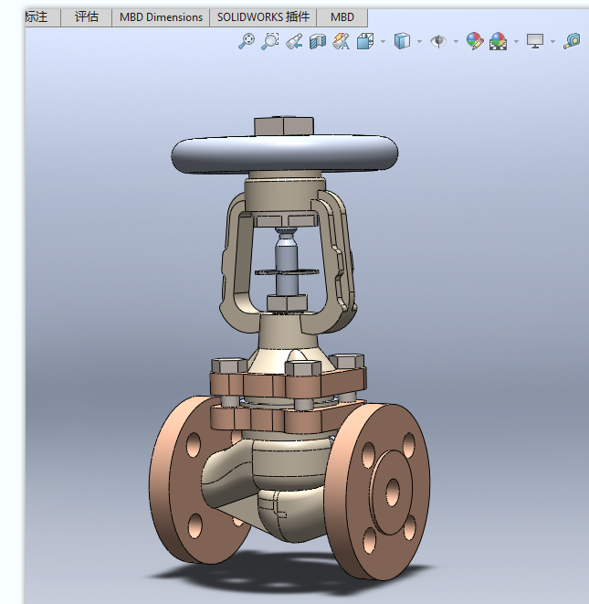Expand the Hide/Show Items dropdown arrow

pyautogui.click(x=456, y=41)
